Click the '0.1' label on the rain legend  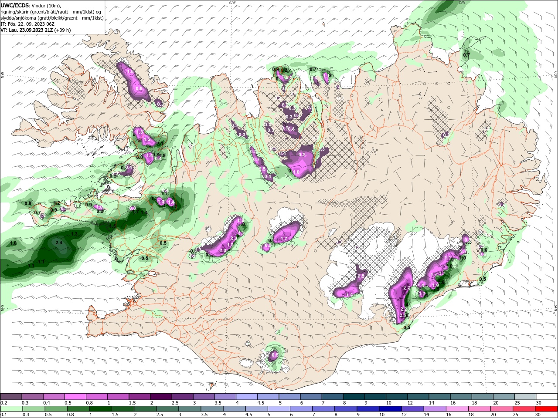pyautogui.click(x=3, y=415)
